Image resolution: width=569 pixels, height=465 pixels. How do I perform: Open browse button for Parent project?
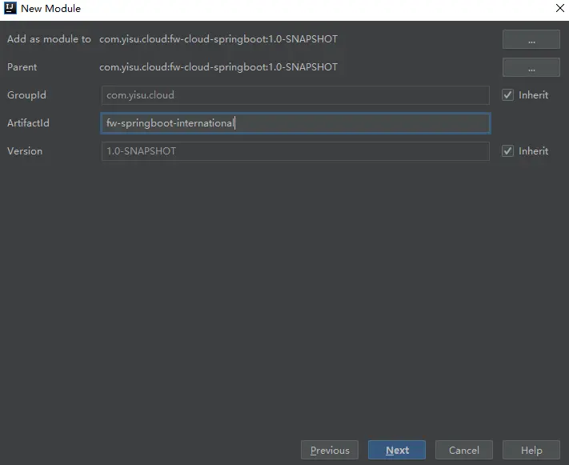[531, 67]
